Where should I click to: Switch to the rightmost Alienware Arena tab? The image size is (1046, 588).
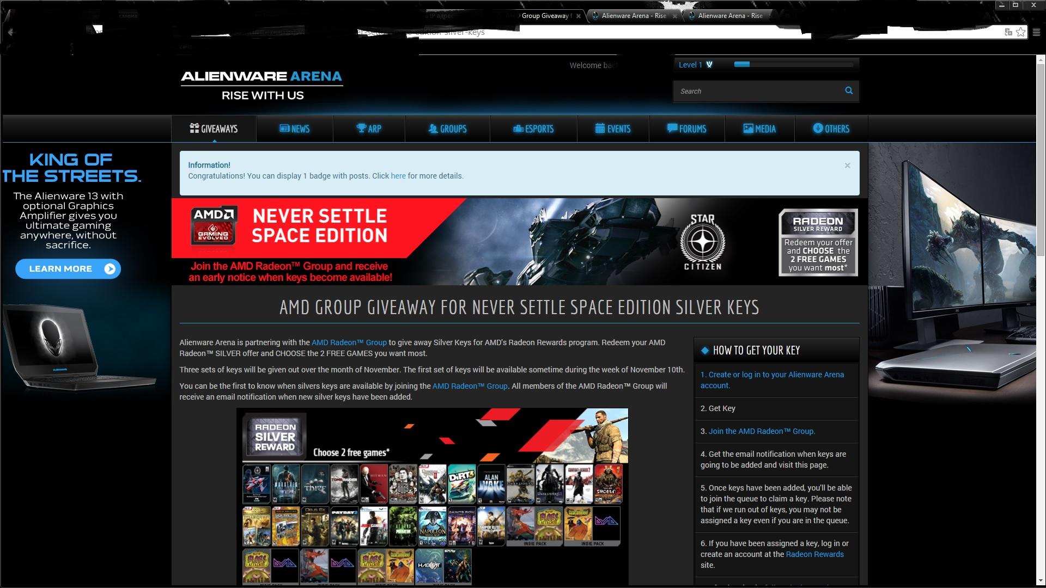(730, 16)
